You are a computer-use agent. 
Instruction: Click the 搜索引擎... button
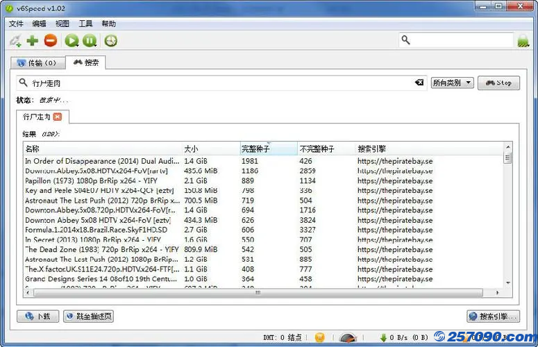(x=493, y=316)
